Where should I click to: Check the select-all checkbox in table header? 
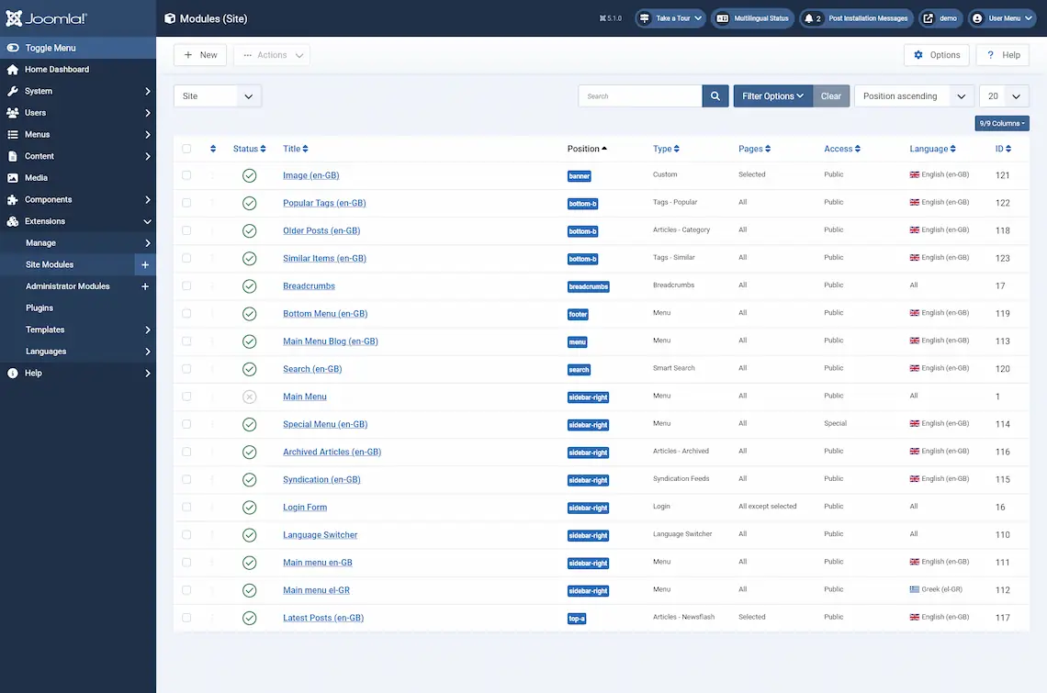(x=186, y=148)
